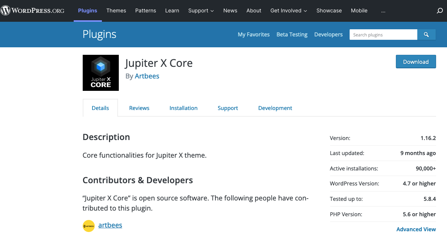The image size is (447, 241).
Task: Click the Contributors & Developers heading
Action: [x=138, y=180]
